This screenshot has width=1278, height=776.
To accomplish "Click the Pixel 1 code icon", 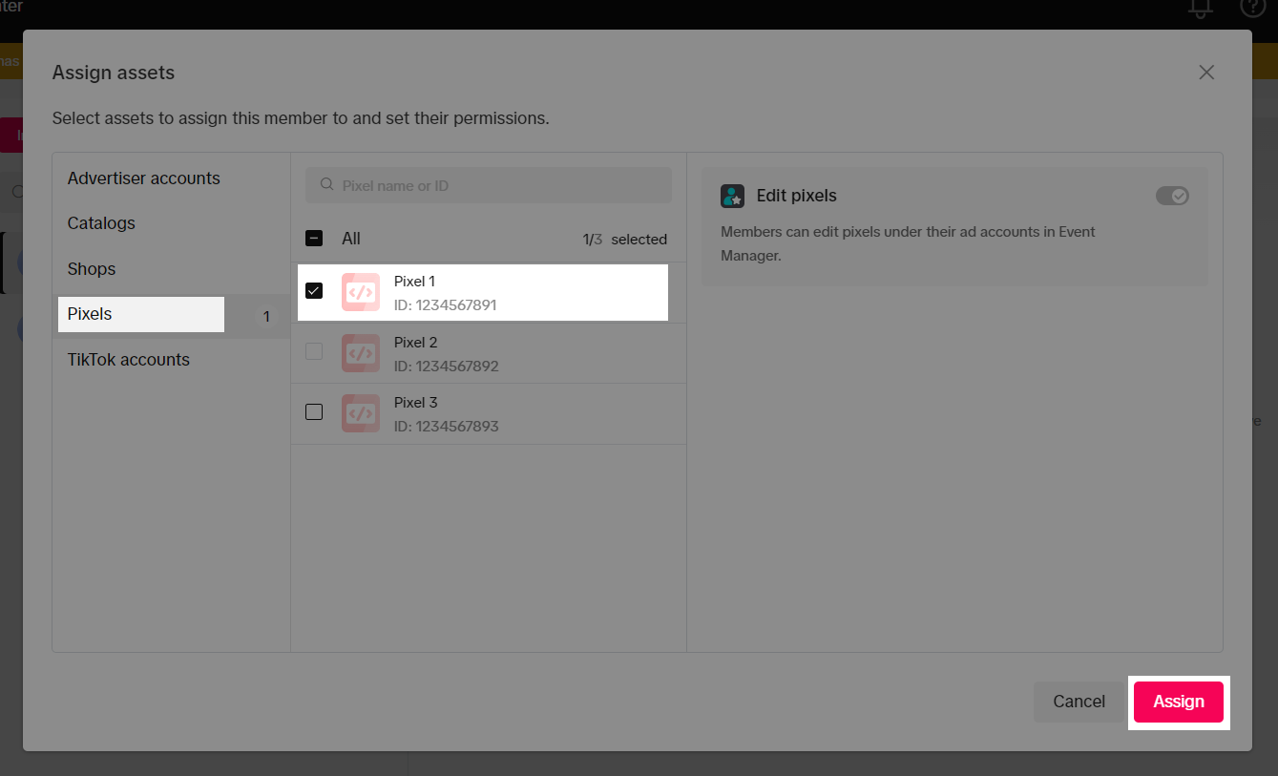I will [x=360, y=292].
